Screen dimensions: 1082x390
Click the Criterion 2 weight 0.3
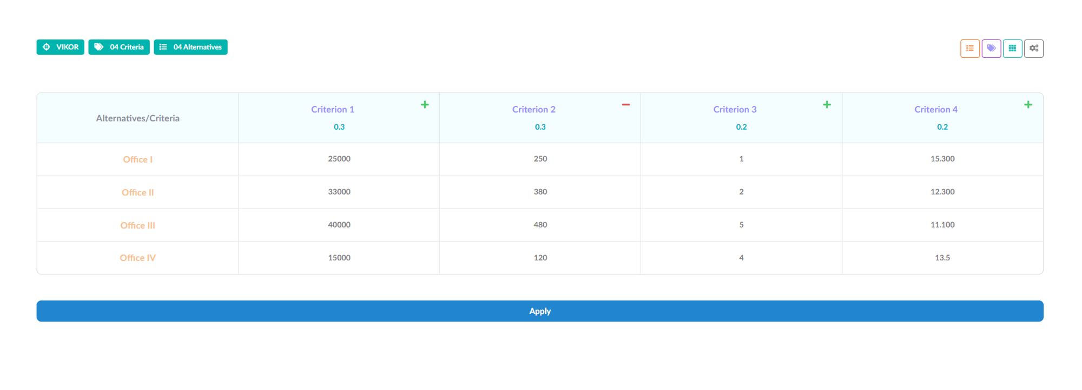click(540, 127)
